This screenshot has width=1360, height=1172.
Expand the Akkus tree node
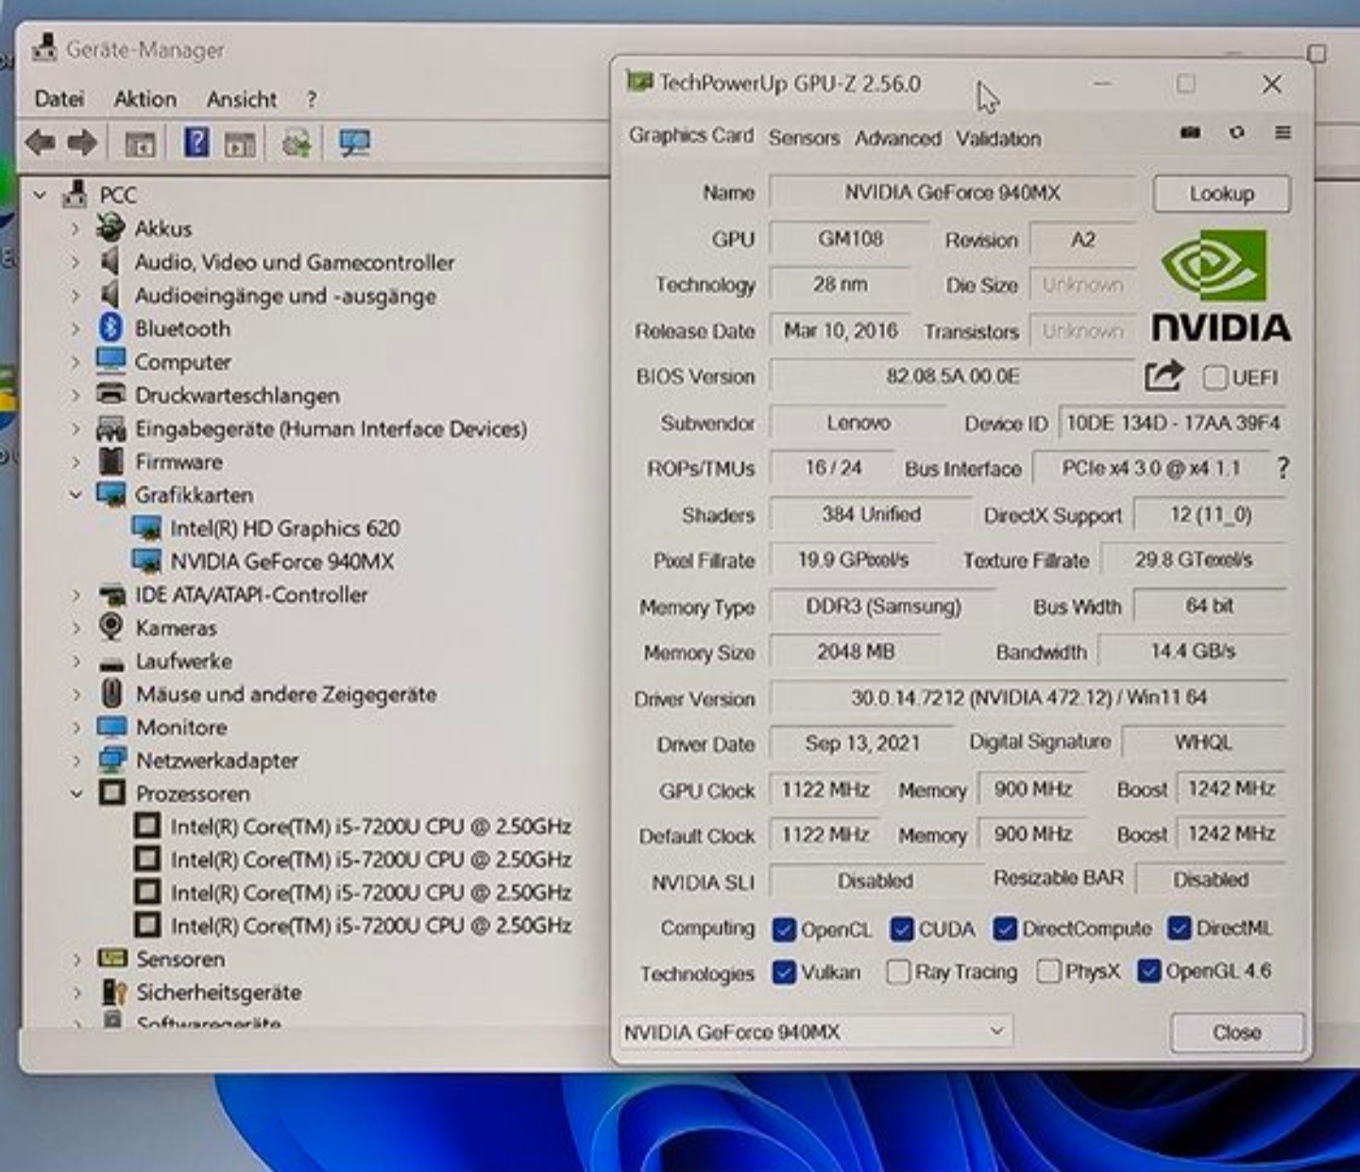coord(76,229)
